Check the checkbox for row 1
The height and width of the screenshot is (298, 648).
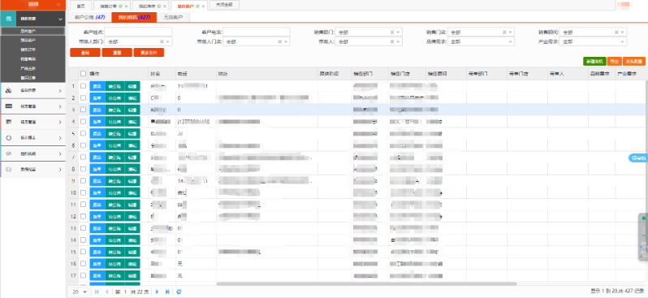(83, 86)
